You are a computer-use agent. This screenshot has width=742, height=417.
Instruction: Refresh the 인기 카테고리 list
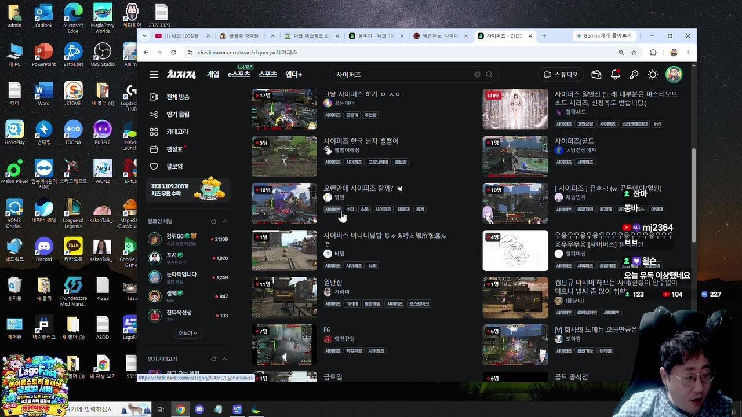[x=213, y=359]
